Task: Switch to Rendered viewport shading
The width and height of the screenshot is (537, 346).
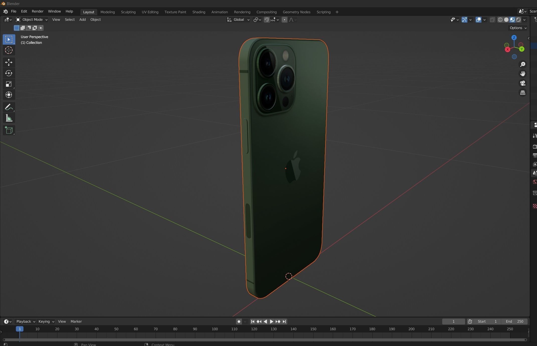Action: [518, 20]
